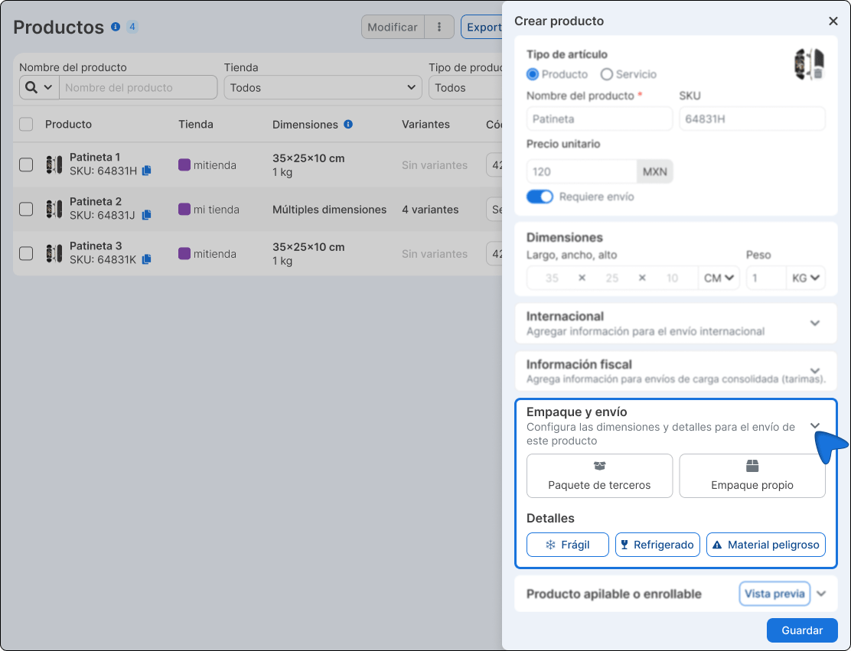Close the Crear producto panel
The image size is (851, 651).
pyautogui.click(x=833, y=21)
